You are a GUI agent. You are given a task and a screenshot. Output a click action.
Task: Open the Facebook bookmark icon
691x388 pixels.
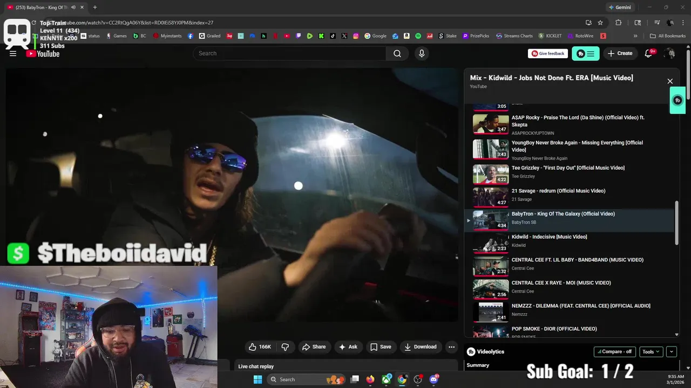pyautogui.click(x=191, y=36)
